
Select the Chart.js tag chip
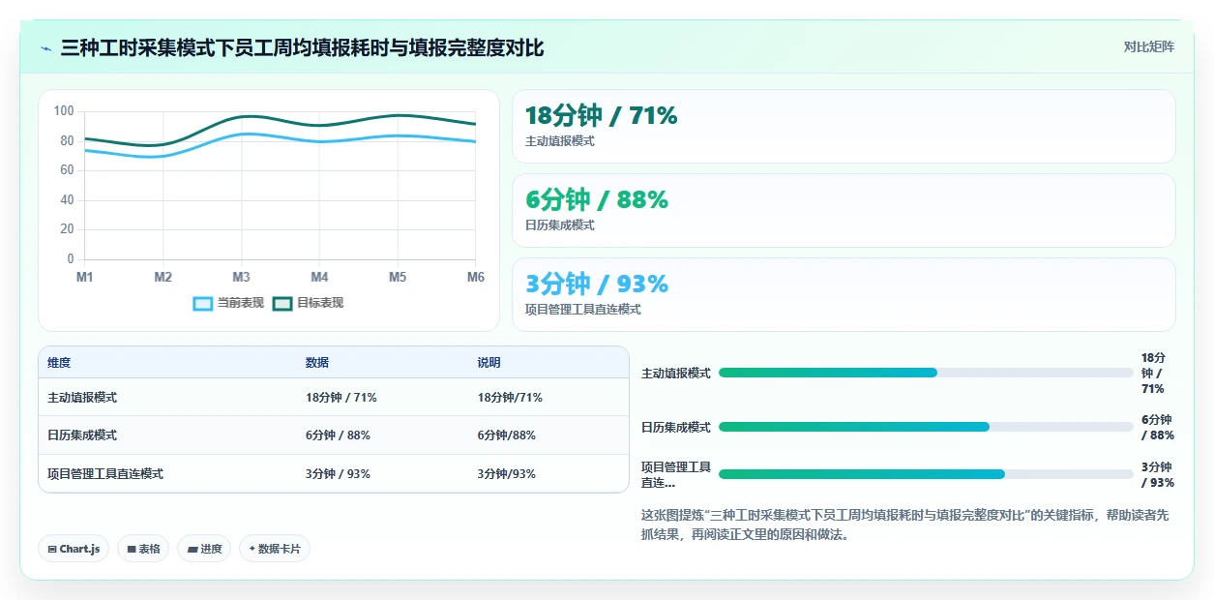tap(74, 549)
